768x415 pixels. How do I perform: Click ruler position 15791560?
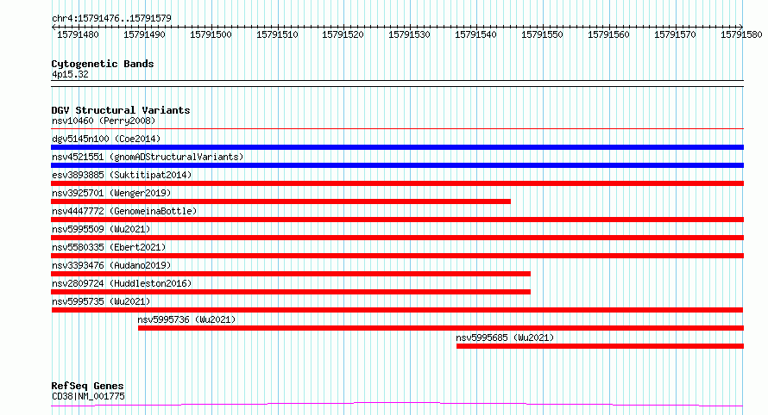coord(609,34)
